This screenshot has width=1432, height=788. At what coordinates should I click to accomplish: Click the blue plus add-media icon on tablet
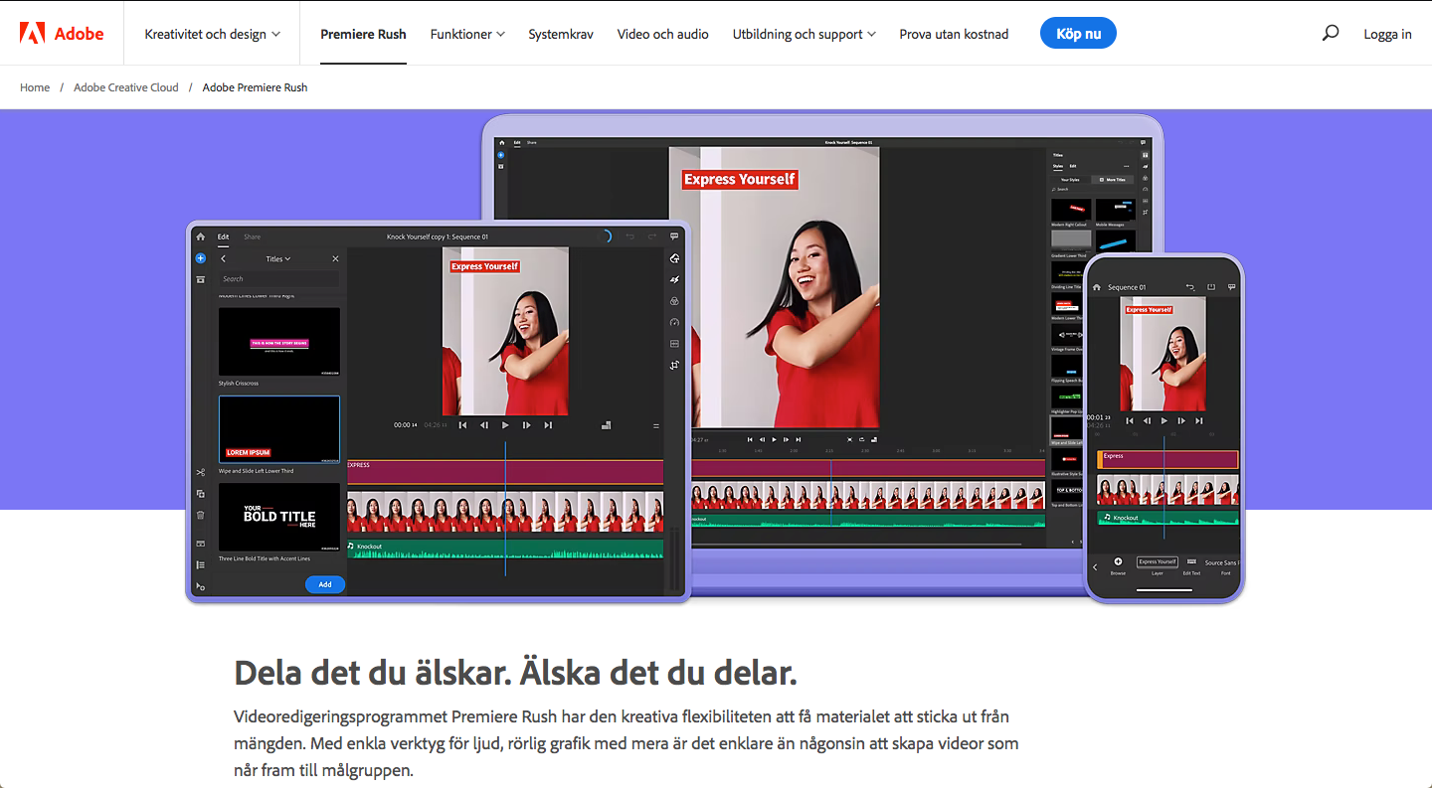[200, 258]
